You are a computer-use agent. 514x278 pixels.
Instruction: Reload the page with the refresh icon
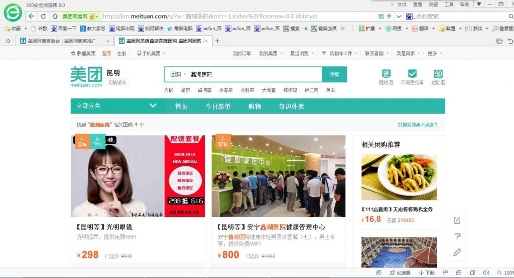pyautogui.click(x=43, y=16)
